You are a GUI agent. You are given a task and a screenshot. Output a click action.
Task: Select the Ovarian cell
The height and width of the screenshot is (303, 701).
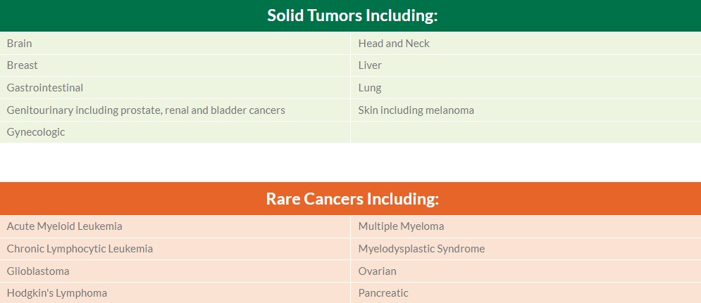pos(378,271)
